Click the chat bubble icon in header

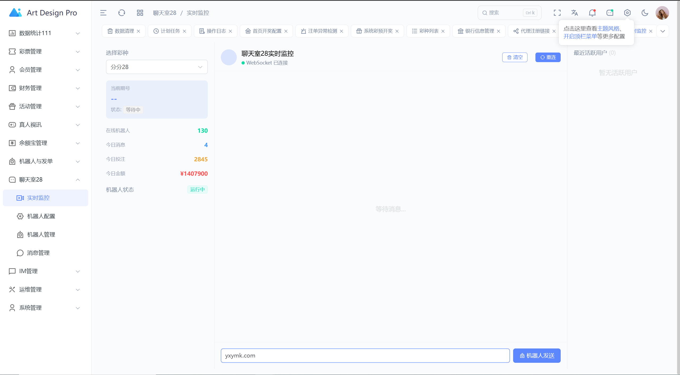[x=610, y=13]
